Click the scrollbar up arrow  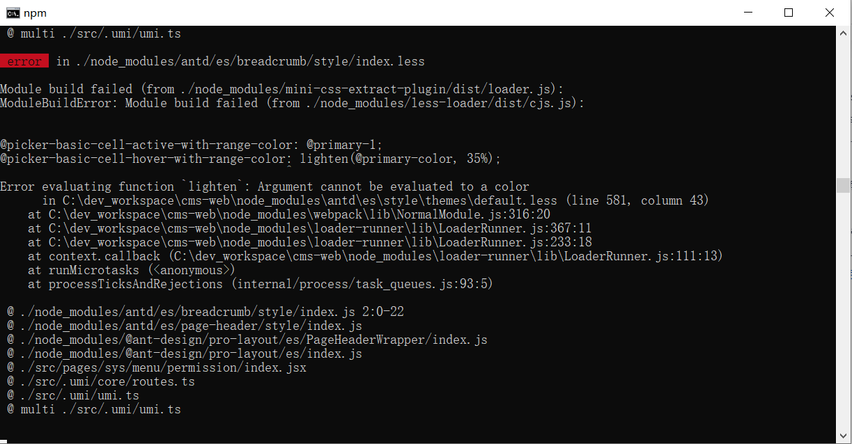click(x=843, y=31)
